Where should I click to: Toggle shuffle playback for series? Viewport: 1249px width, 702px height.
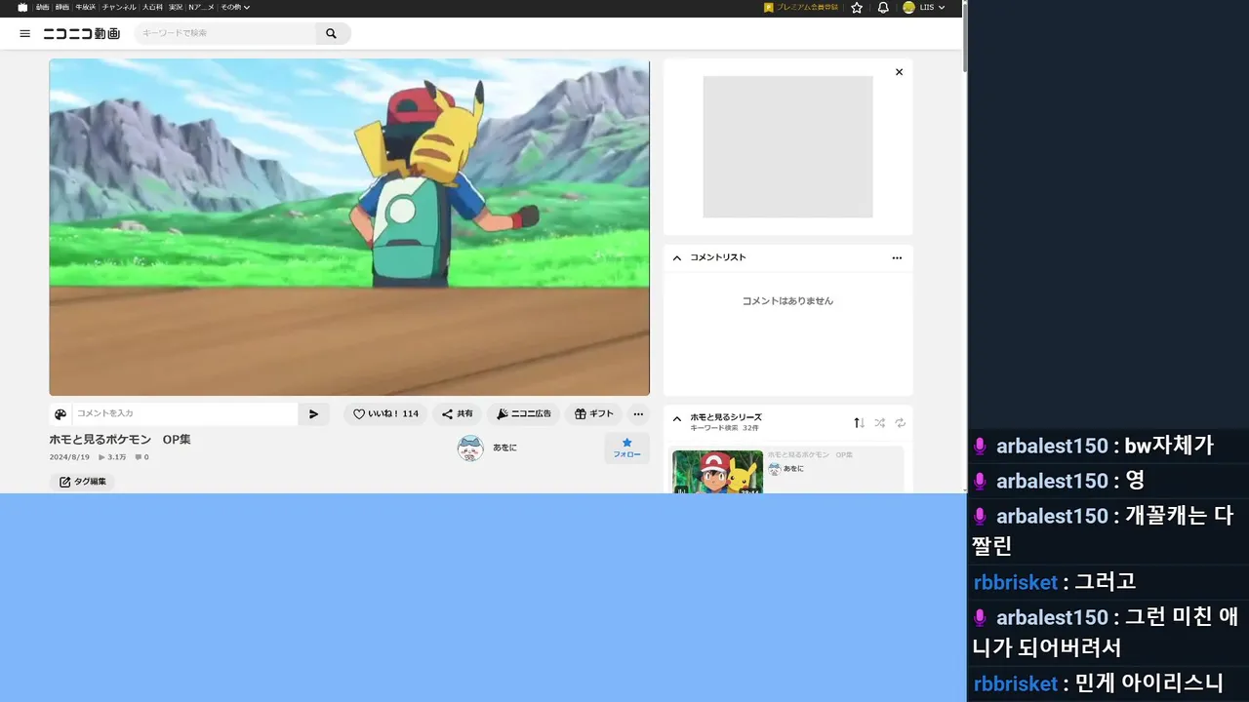click(879, 422)
